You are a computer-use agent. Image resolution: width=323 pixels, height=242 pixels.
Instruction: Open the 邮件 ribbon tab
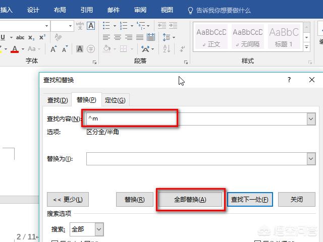(x=113, y=10)
